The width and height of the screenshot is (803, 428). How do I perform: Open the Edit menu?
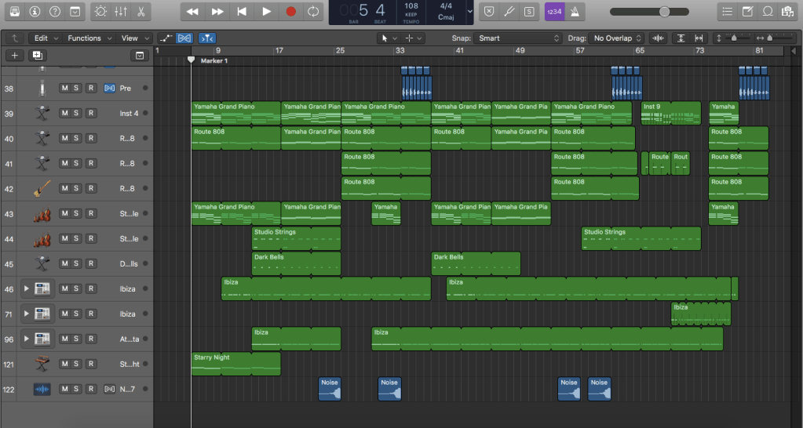(x=45, y=38)
